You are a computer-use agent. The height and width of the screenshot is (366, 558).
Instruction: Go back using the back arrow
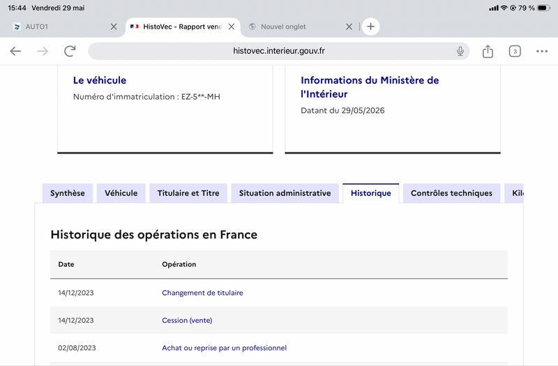point(15,51)
